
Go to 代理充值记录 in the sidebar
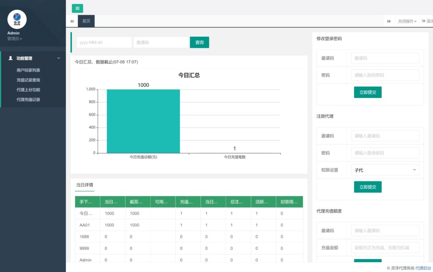(28, 99)
